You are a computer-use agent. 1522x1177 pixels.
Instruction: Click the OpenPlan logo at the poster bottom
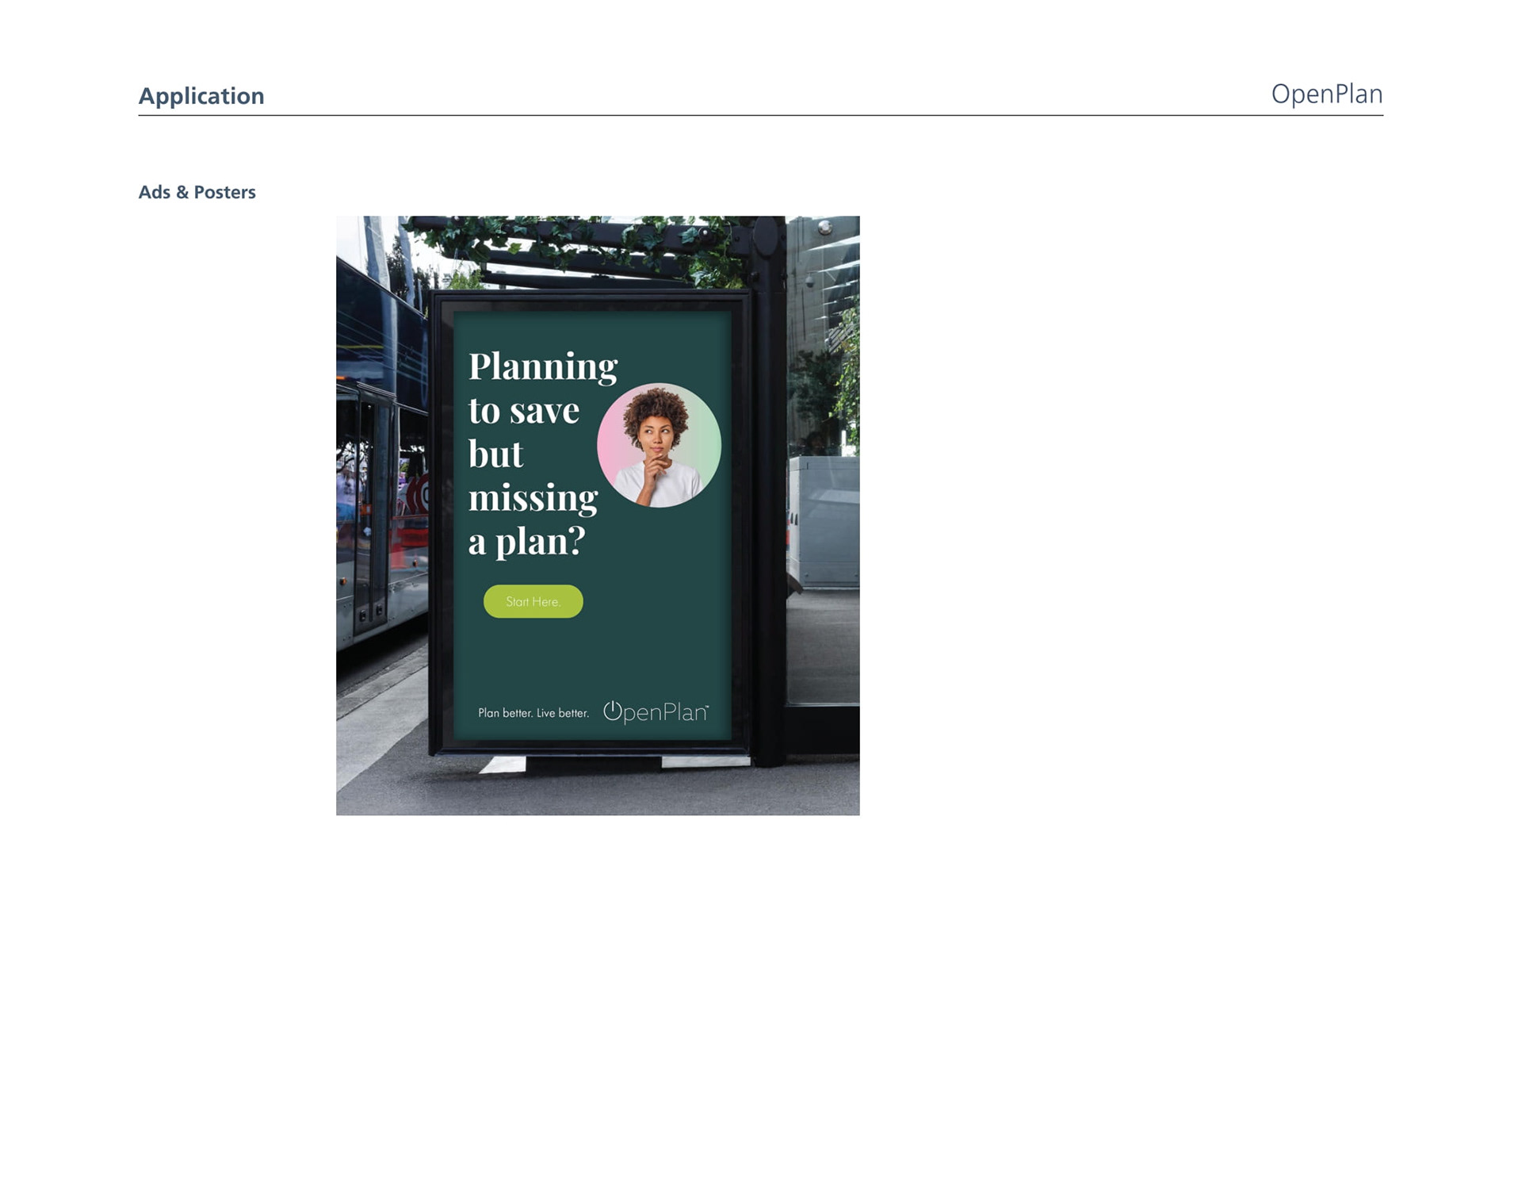point(656,711)
